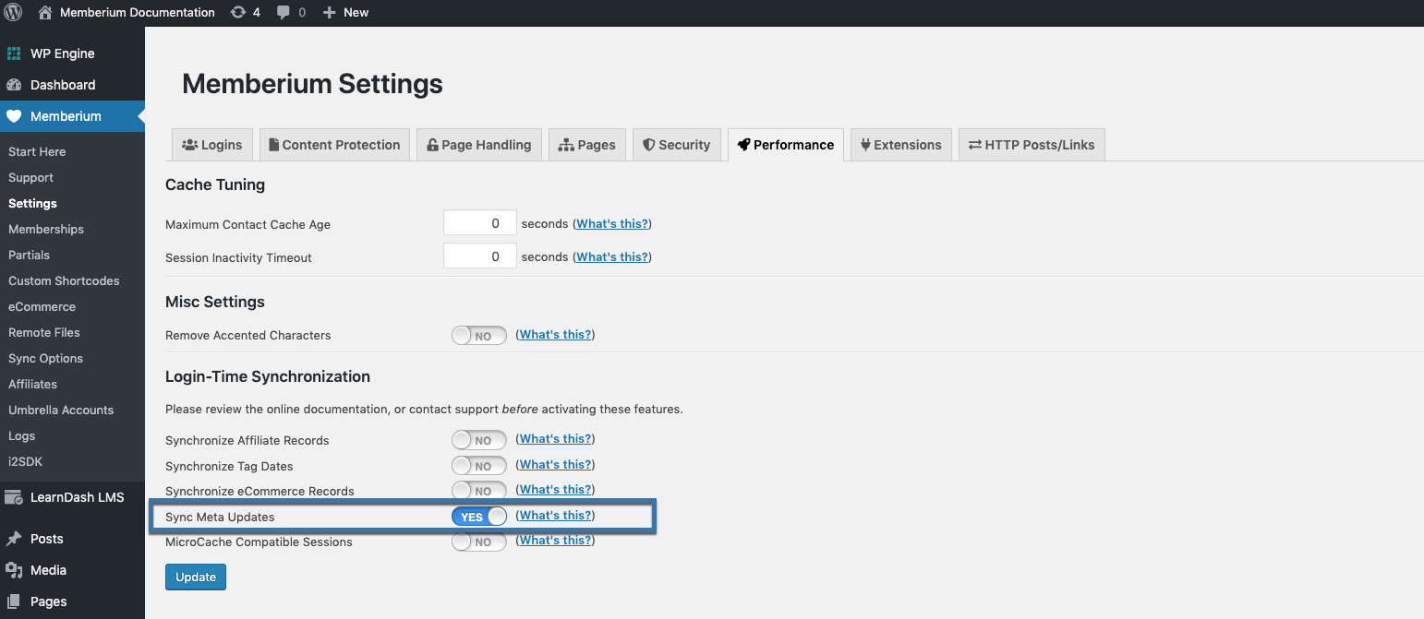Enable Synchronize Tag Dates switch
Image resolution: width=1424 pixels, height=619 pixels.
pos(478,466)
